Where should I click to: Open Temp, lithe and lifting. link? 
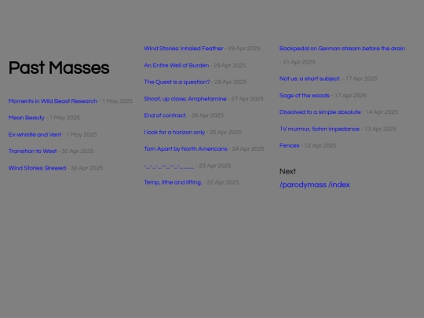[173, 182]
